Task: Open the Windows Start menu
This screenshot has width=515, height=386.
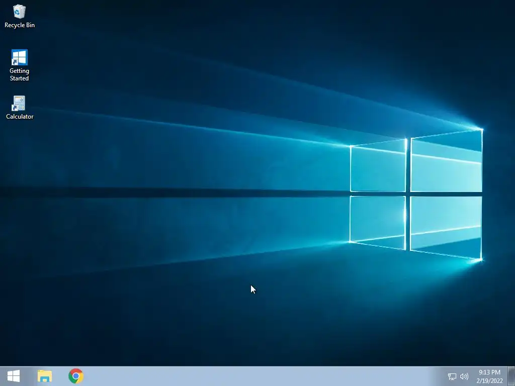Action: 14,376
